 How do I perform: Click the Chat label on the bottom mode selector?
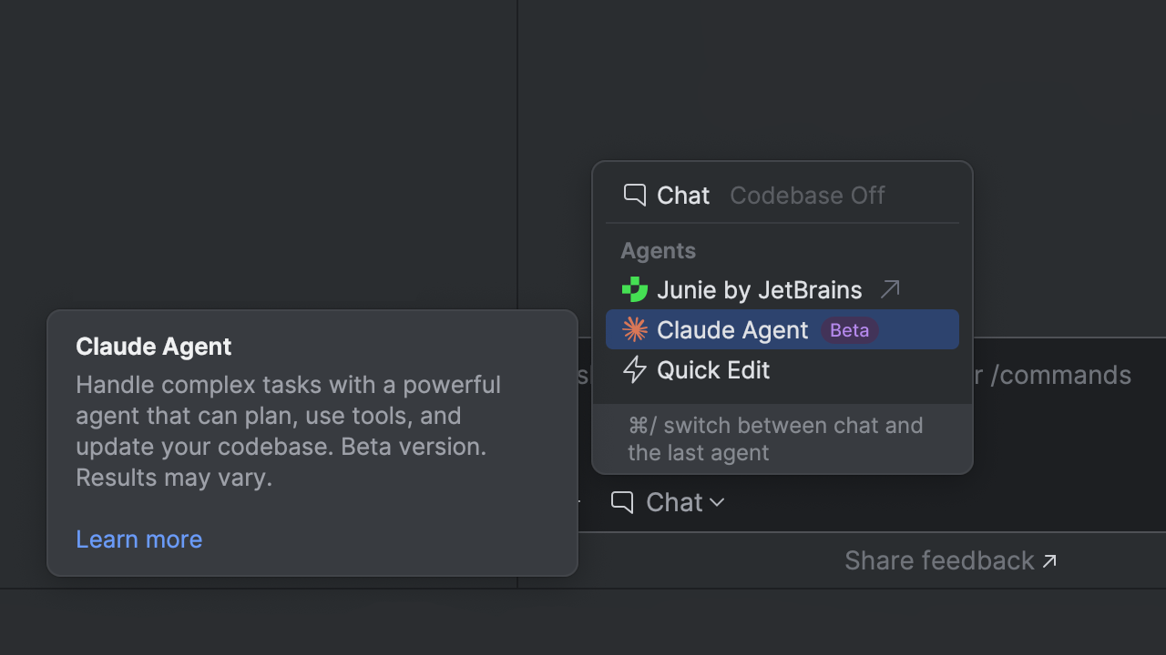click(674, 502)
